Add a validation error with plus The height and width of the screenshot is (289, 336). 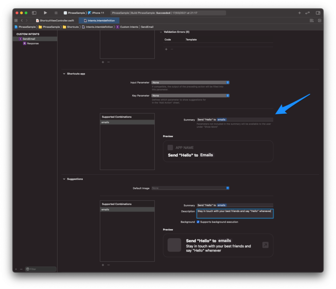click(166, 49)
